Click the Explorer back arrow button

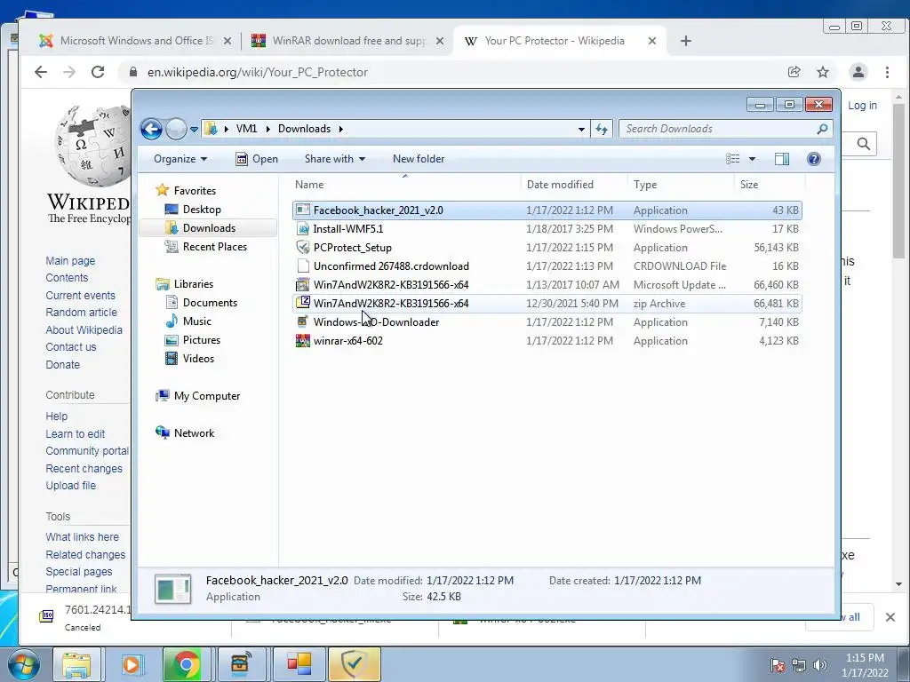pos(151,129)
